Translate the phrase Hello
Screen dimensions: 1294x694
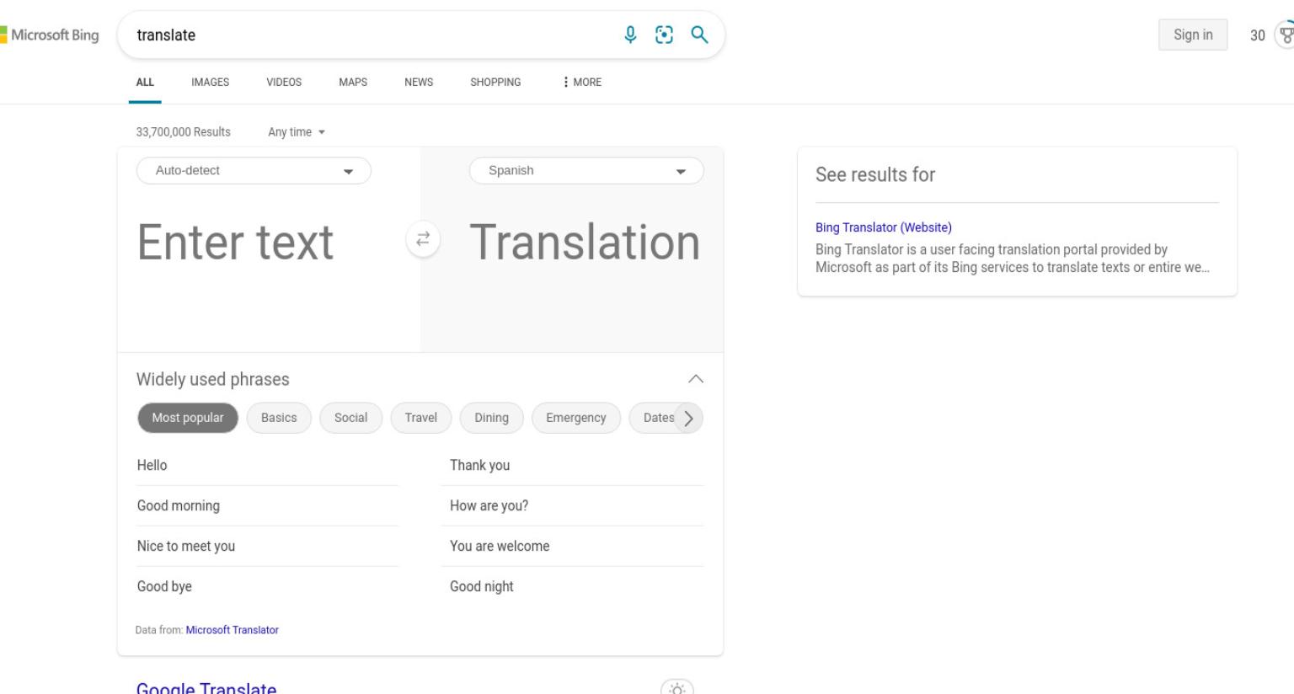(267, 466)
